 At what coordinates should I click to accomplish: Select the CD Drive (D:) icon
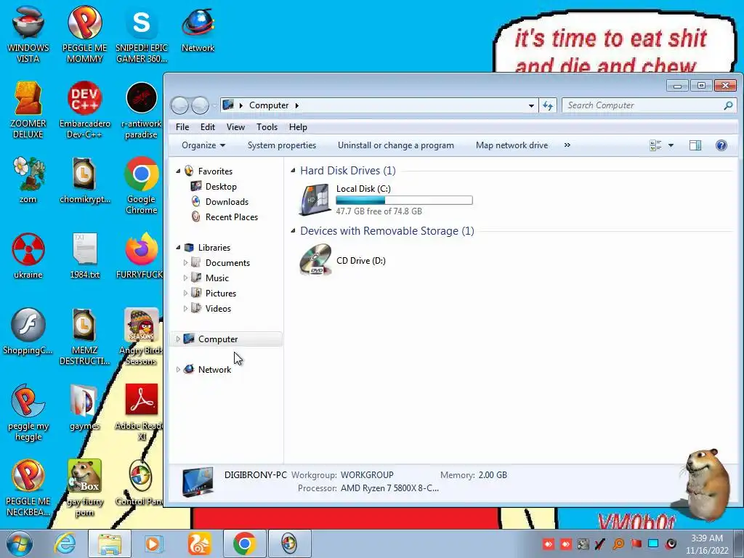coord(315,260)
